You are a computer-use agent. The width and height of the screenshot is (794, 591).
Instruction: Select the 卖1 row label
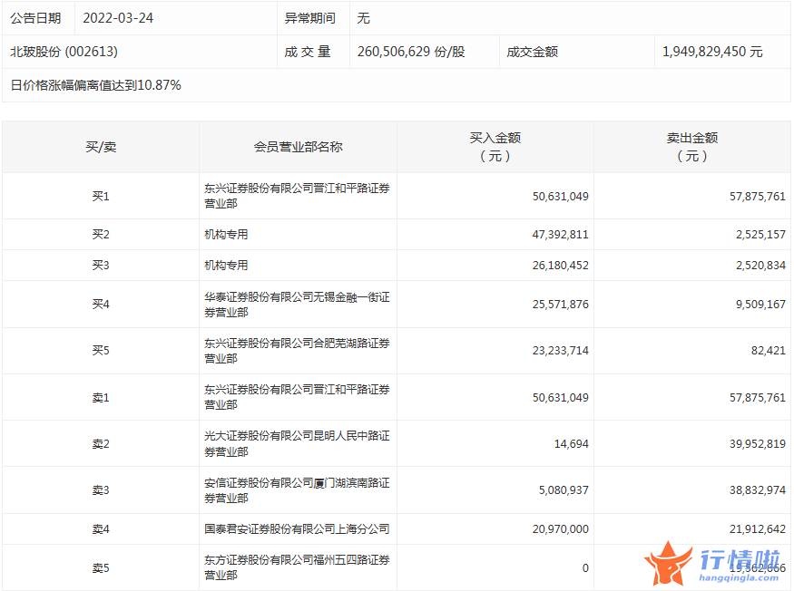101,398
